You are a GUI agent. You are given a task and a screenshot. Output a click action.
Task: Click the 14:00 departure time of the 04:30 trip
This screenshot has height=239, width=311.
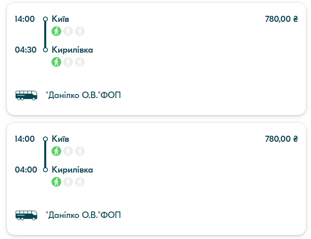[x=25, y=19]
